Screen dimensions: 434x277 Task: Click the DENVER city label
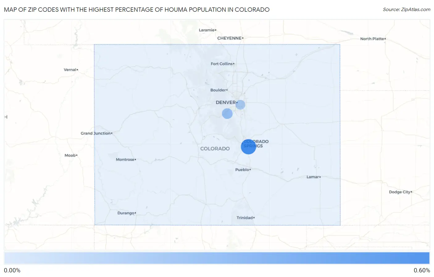pyautogui.click(x=226, y=102)
